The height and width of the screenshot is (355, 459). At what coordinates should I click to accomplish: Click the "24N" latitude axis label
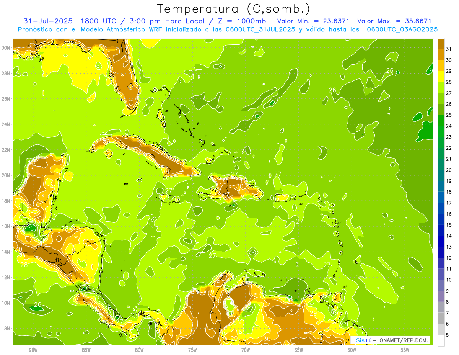(6, 124)
